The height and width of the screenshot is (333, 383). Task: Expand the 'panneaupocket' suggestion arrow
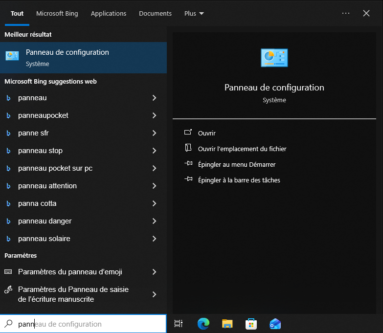coord(154,115)
